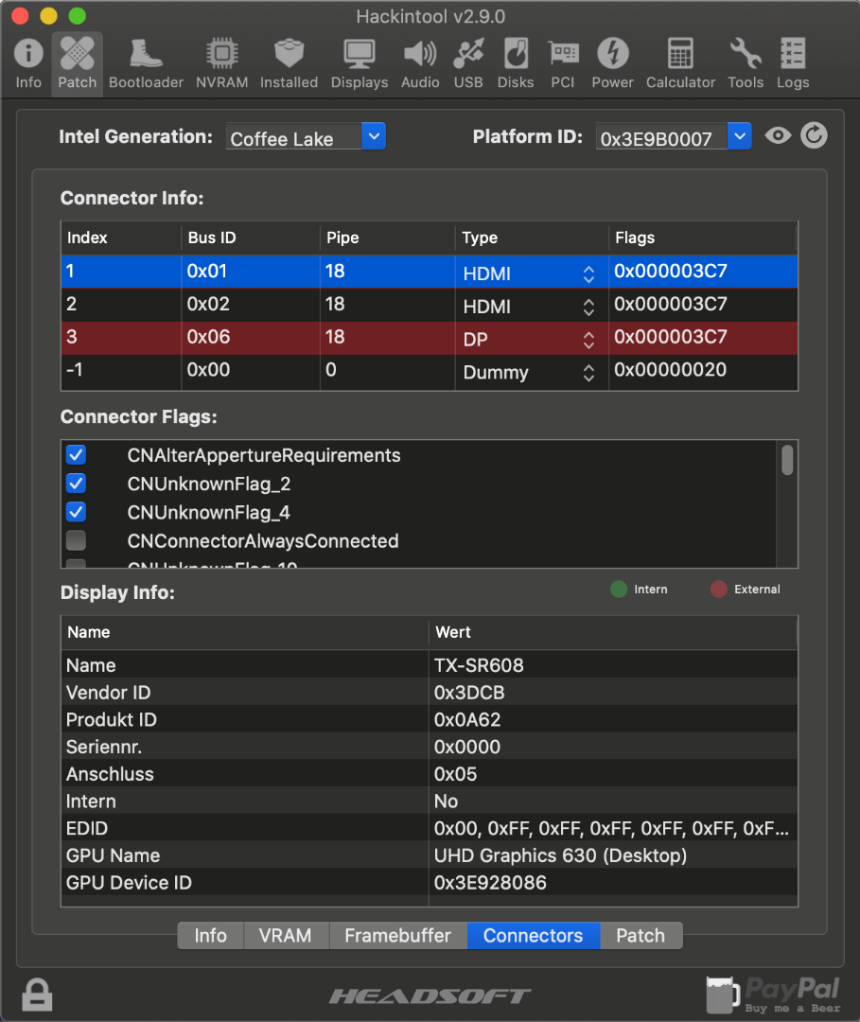860x1022 pixels.
Task: Enable the CNConnectorAlwaysConnected checkbox
Action: 77,541
